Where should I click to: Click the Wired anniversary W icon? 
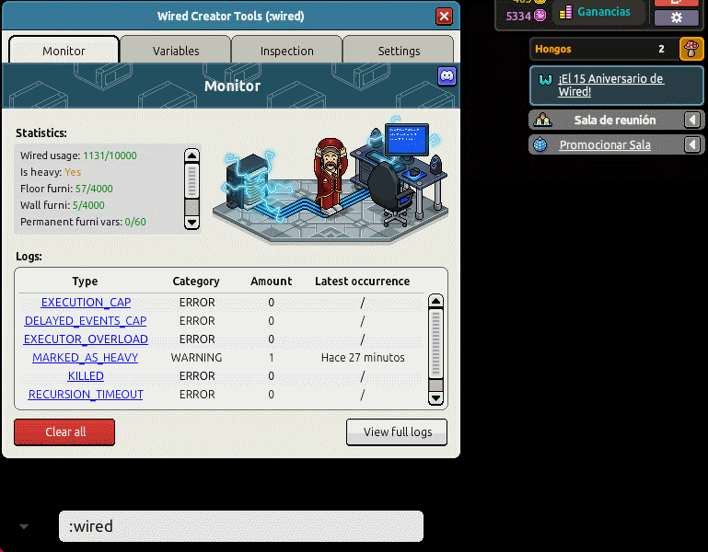(545, 80)
